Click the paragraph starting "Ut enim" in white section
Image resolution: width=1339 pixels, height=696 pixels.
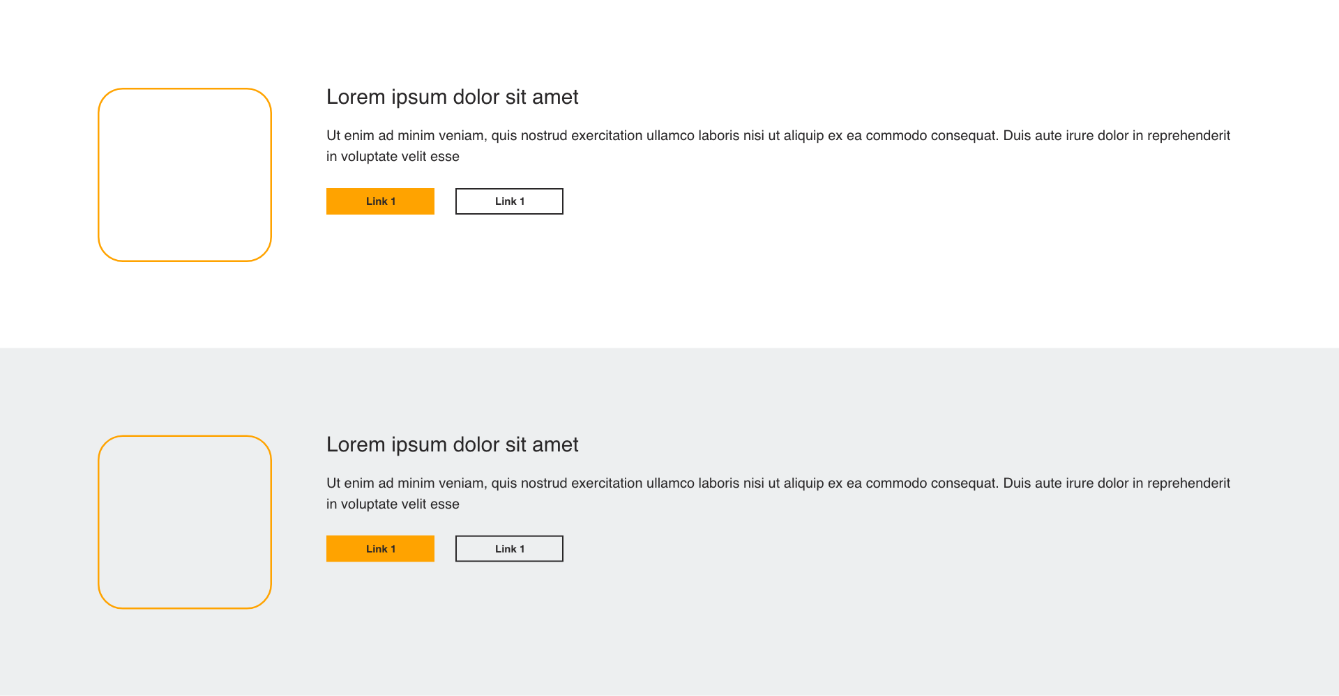[x=778, y=146]
